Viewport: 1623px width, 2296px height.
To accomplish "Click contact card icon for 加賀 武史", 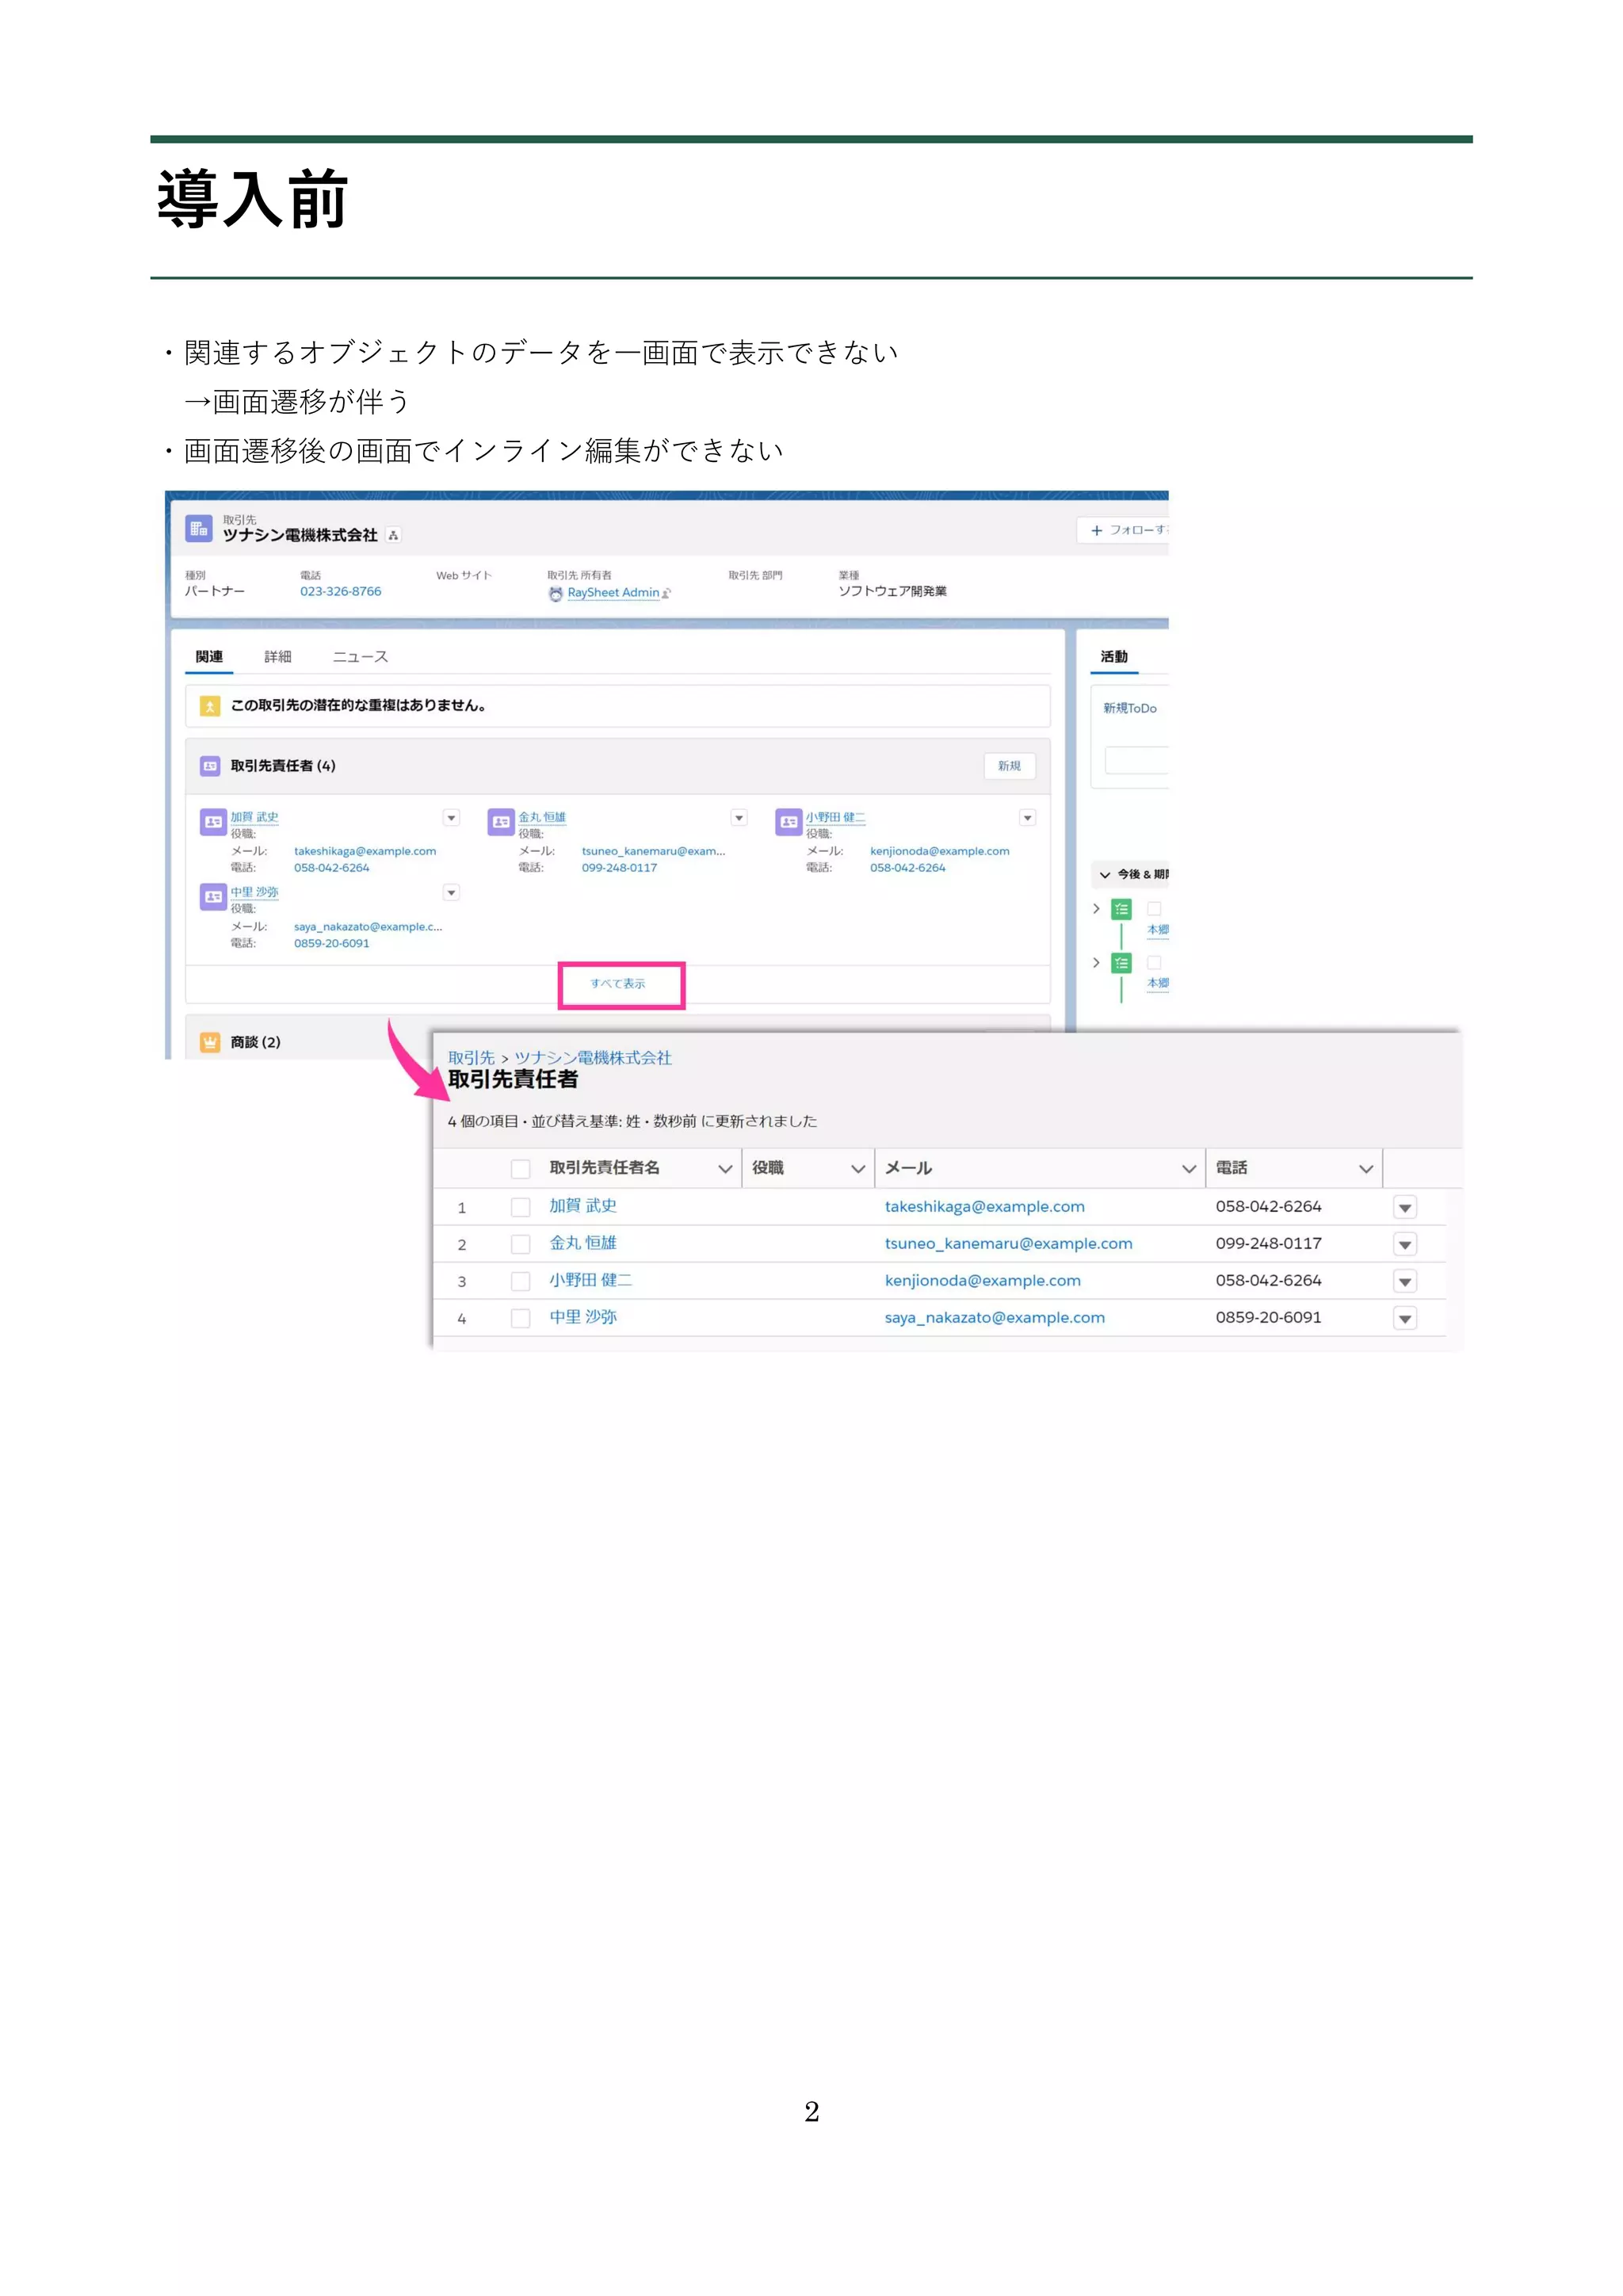I will click(213, 821).
